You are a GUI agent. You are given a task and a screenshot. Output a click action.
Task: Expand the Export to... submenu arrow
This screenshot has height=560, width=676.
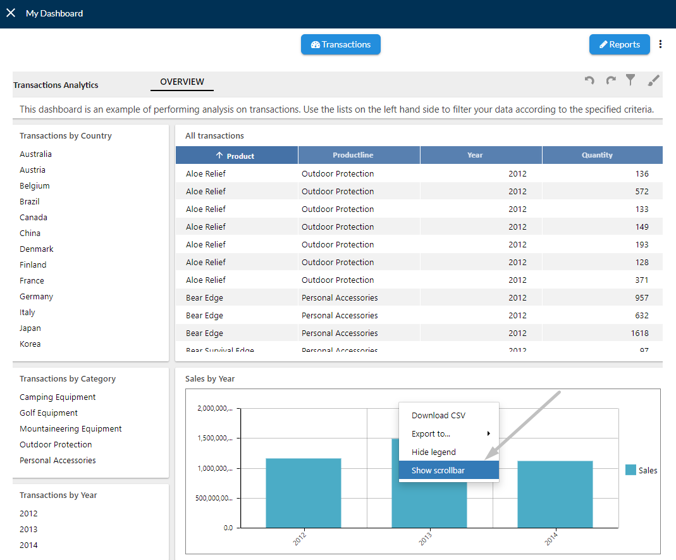488,433
